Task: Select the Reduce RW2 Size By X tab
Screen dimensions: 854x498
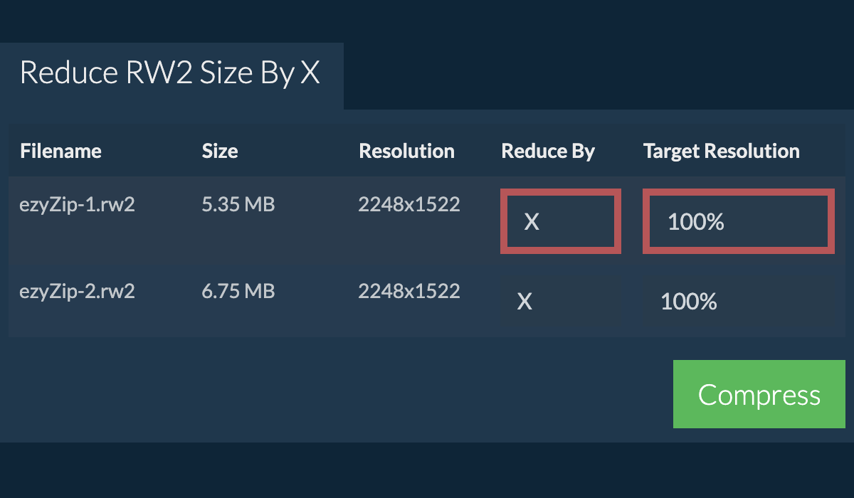Action: 171,73
